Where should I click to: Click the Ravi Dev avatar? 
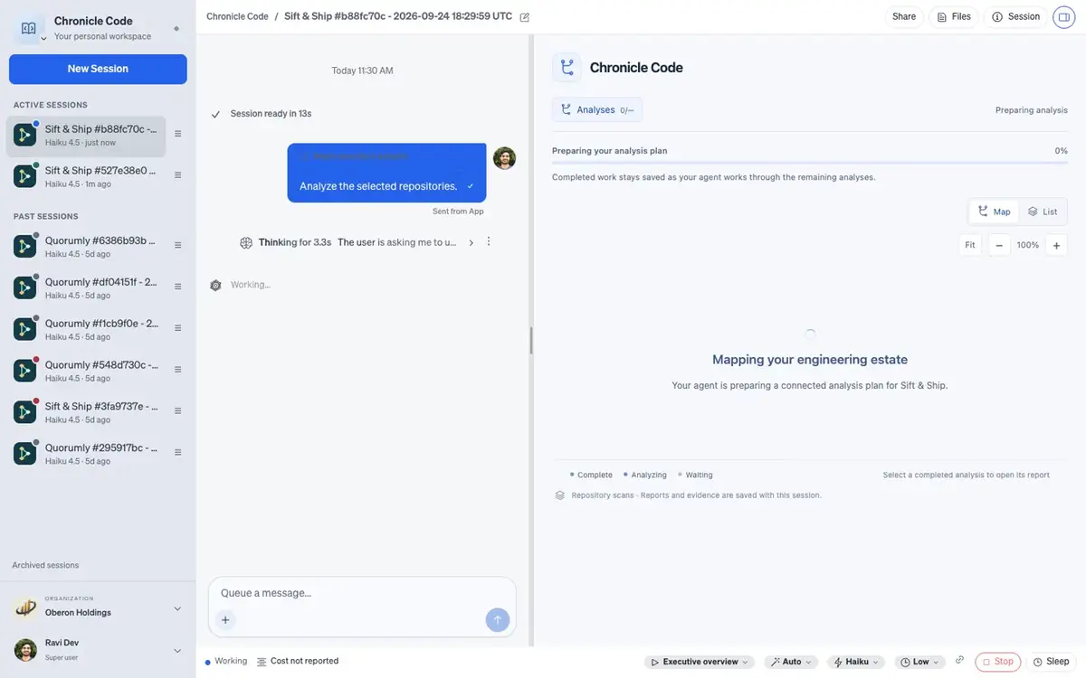click(x=25, y=650)
